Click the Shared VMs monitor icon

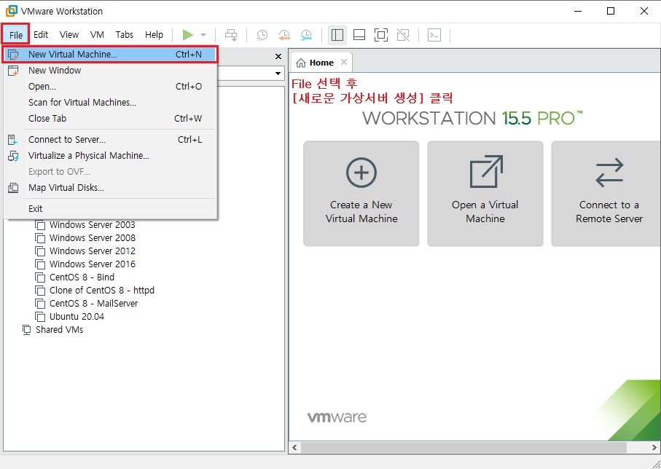coord(26,329)
